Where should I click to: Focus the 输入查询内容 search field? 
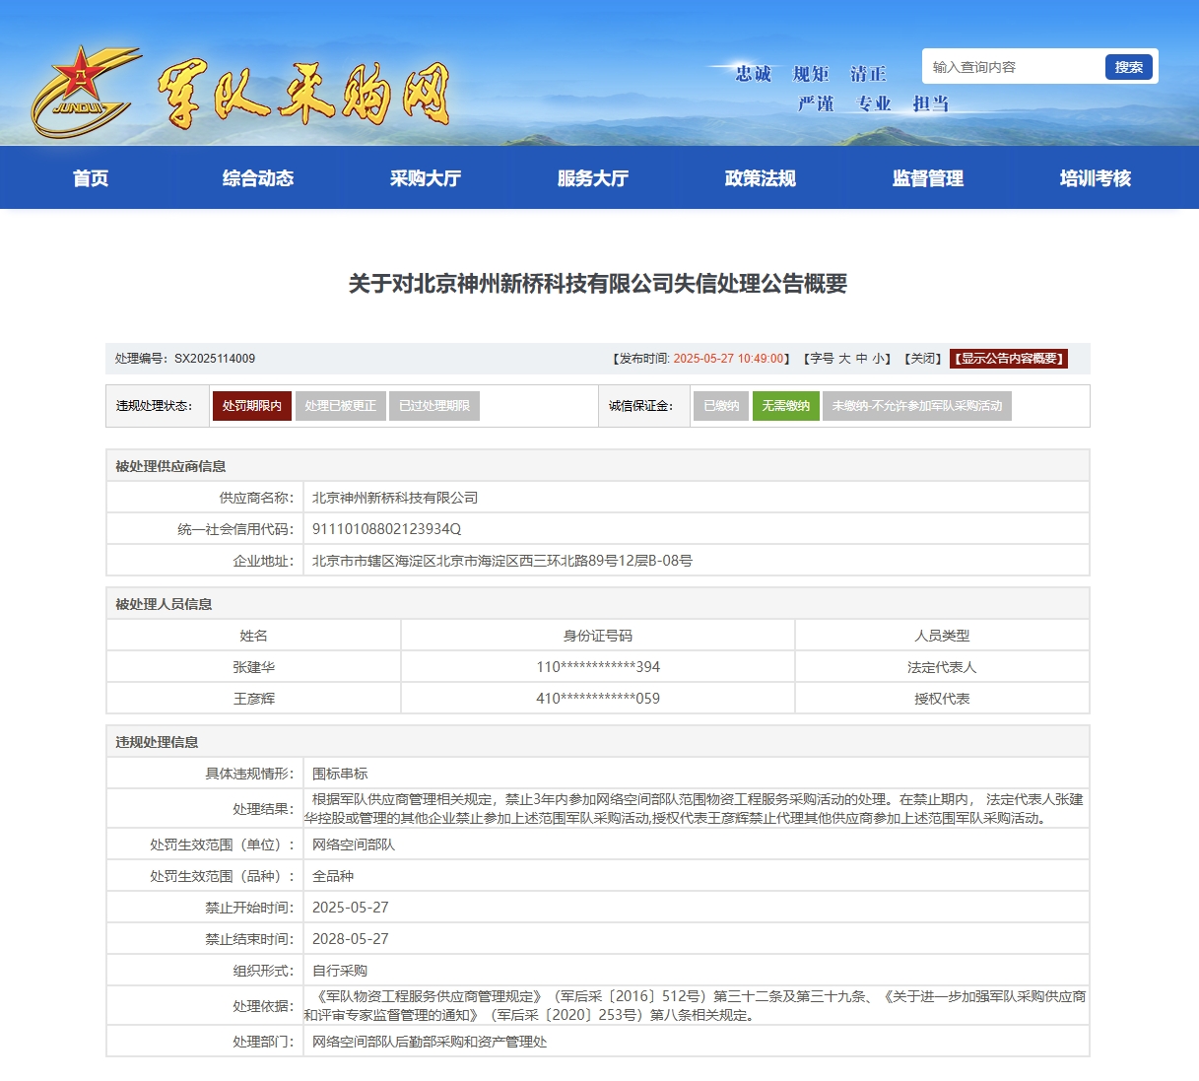[x=1013, y=67]
